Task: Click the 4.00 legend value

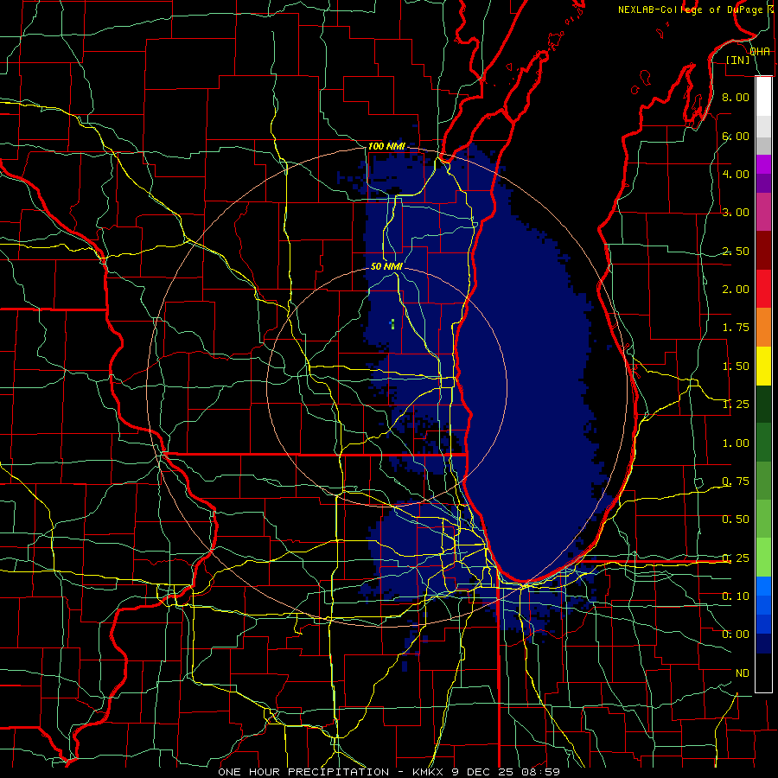Action: [735, 174]
